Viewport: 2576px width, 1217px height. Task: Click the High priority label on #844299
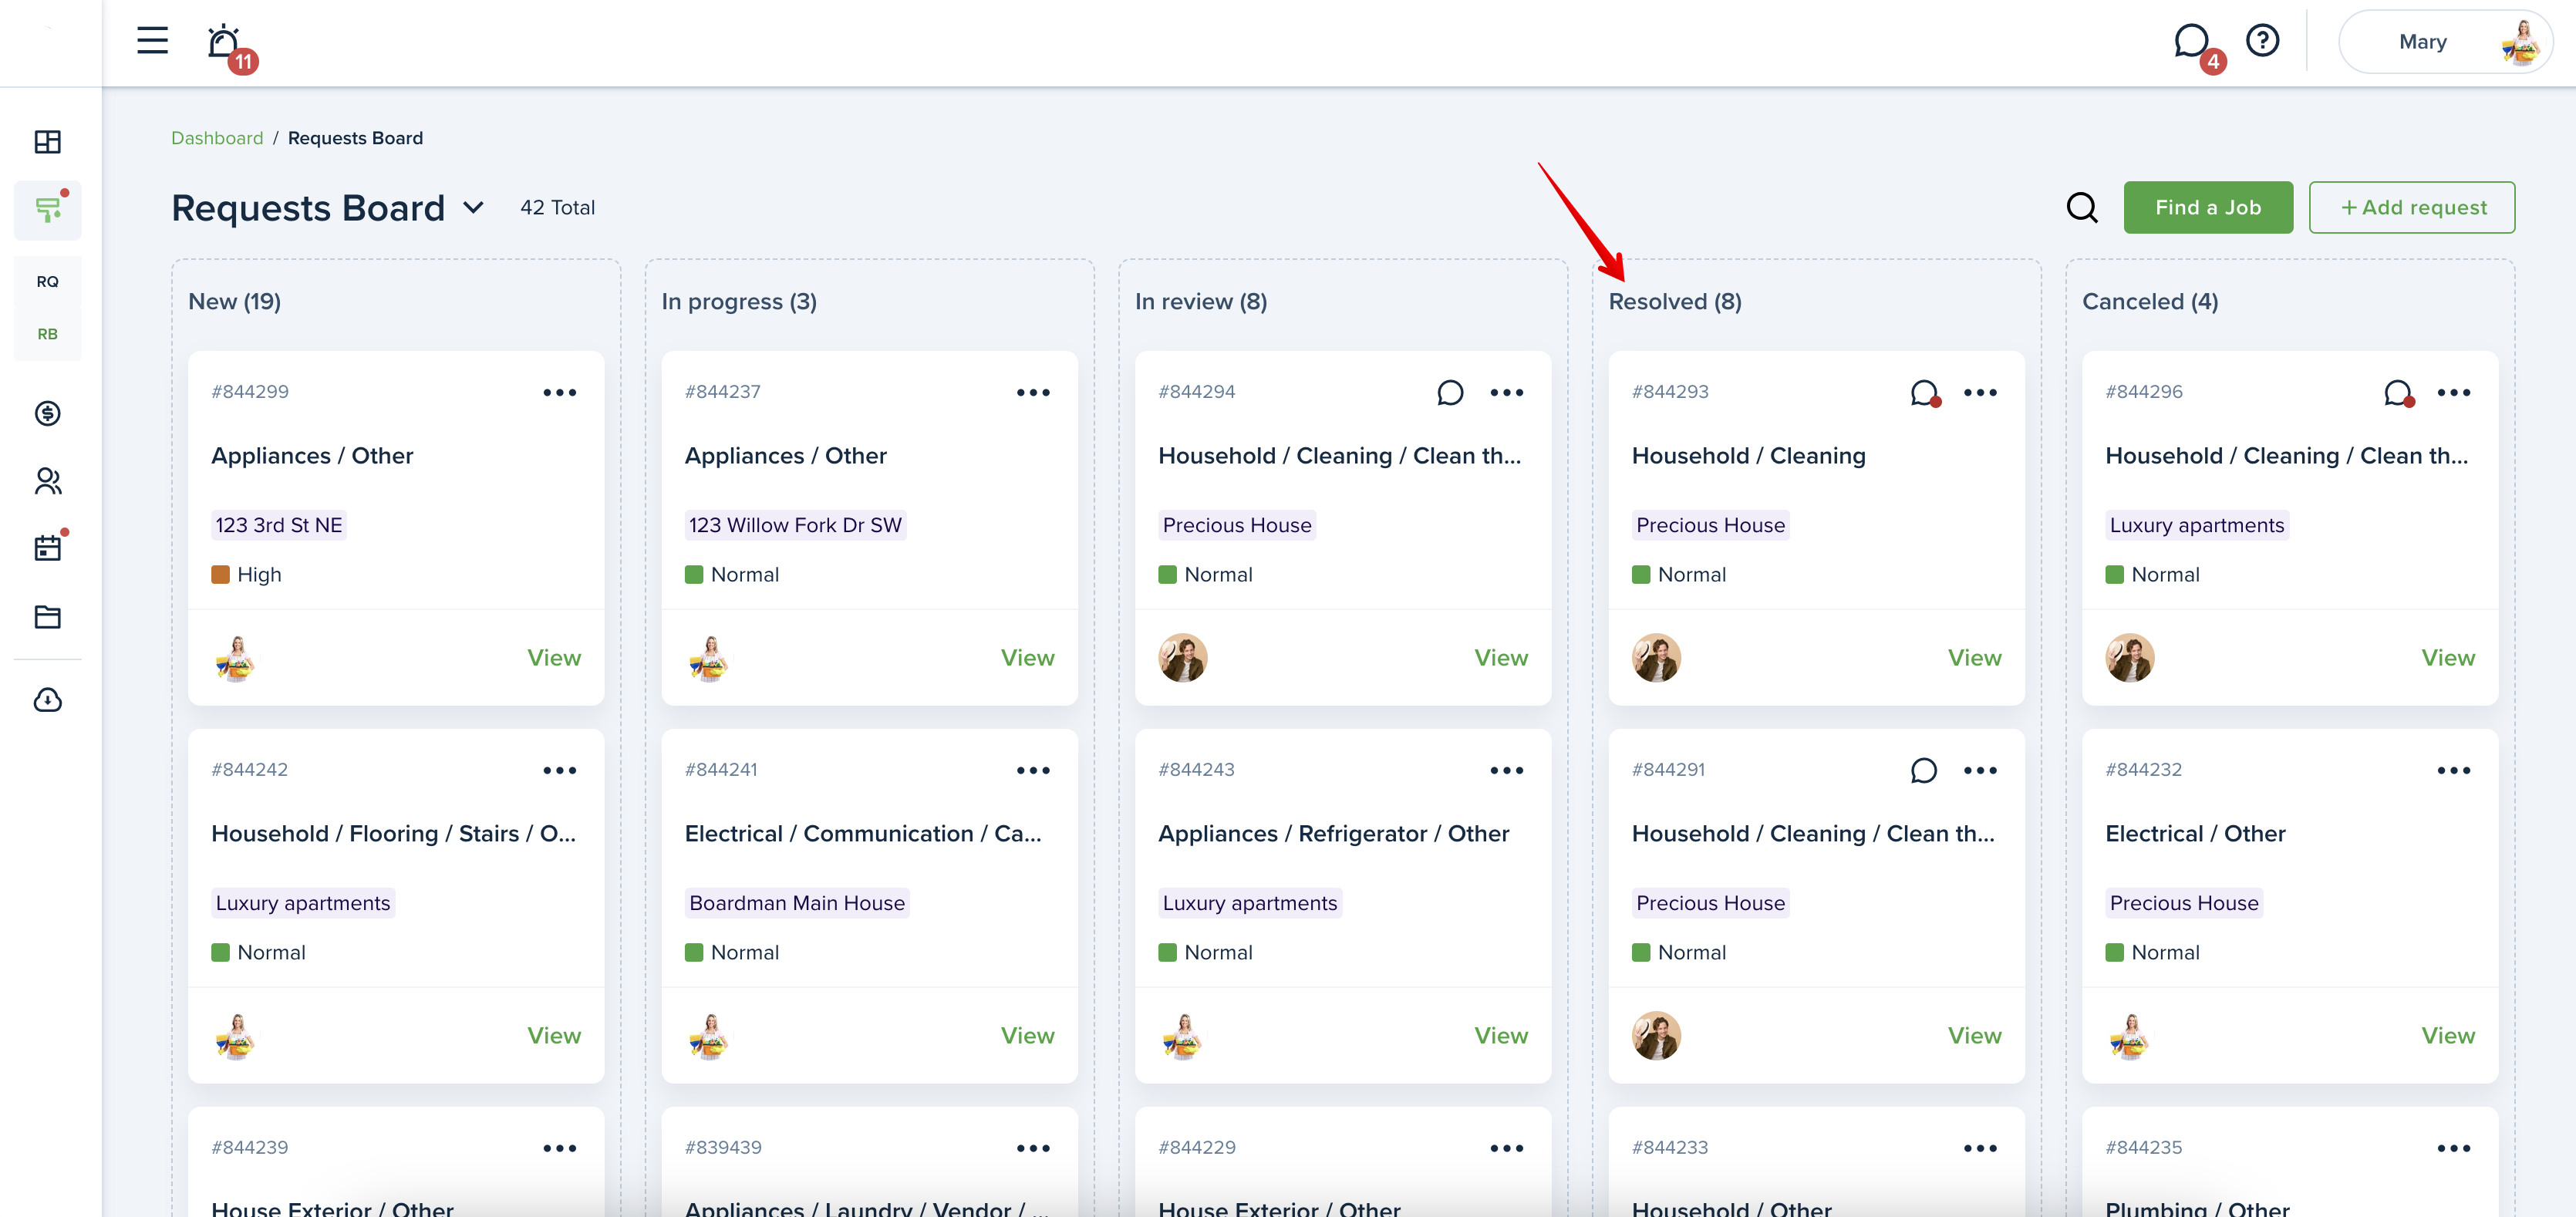246,575
